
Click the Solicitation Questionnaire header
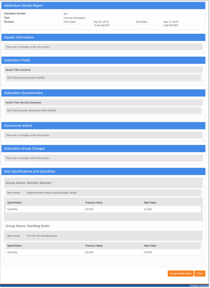(x=103, y=93)
